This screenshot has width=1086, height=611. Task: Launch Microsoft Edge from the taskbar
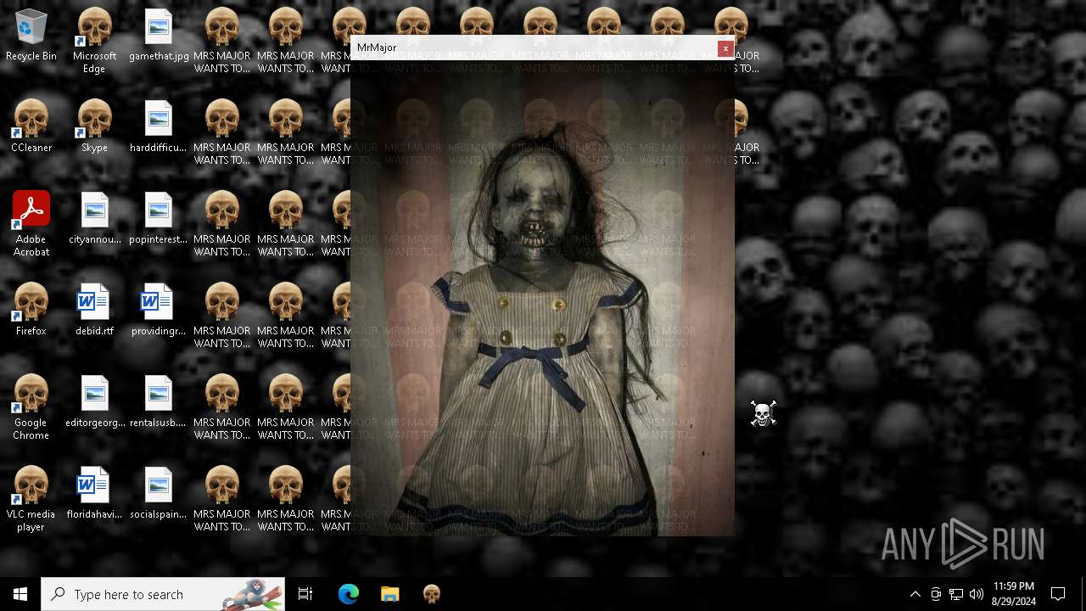coord(348,594)
